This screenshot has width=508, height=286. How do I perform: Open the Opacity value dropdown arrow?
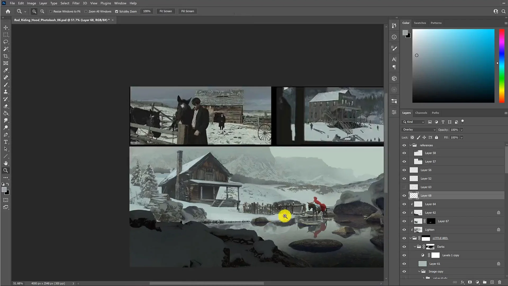[x=462, y=130]
